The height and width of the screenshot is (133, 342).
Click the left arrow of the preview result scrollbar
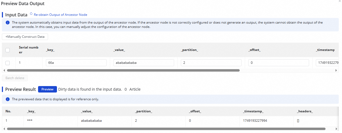pos(4,129)
